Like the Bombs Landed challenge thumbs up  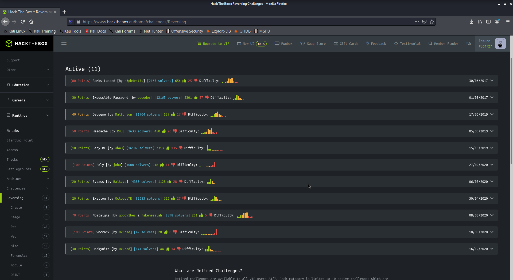pyautogui.click(x=184, y=81)
